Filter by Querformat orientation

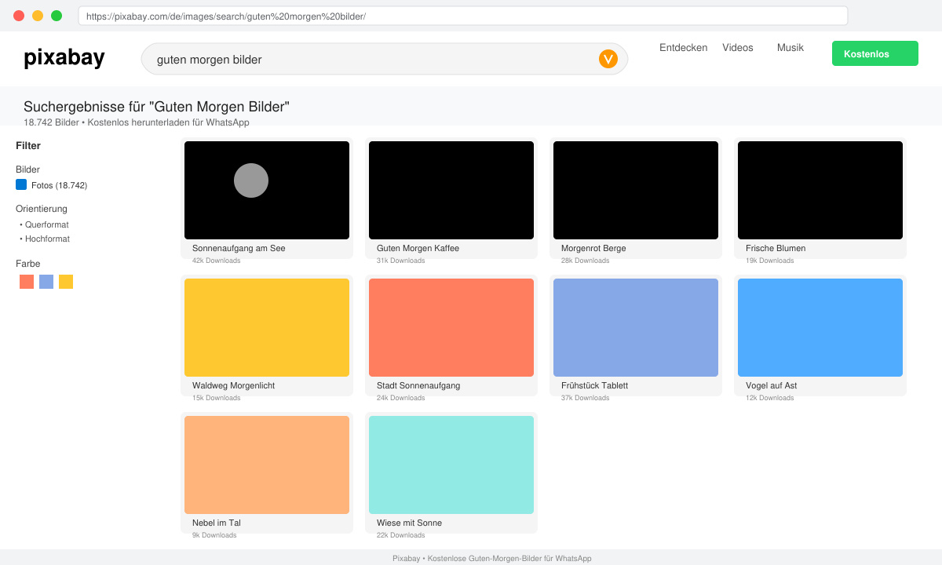tap(46, 224)
